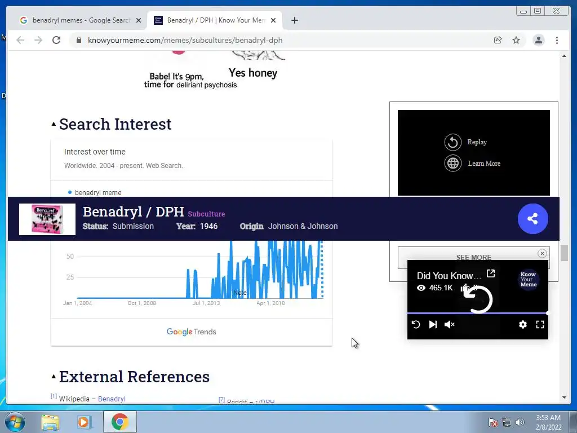Collapse the External References section triangle
Screen dimensions: 577x433
(54, 376)
